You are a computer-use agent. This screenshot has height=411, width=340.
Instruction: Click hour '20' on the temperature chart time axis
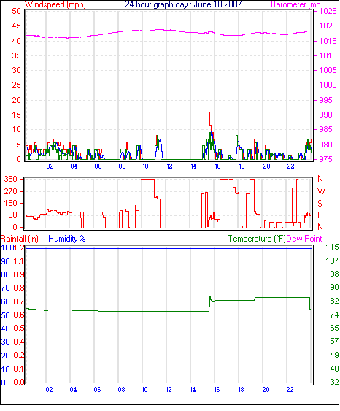point(266,390)
